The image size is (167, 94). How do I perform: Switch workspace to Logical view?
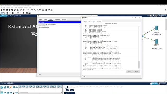pyautogui.click(x=4, y=16)
